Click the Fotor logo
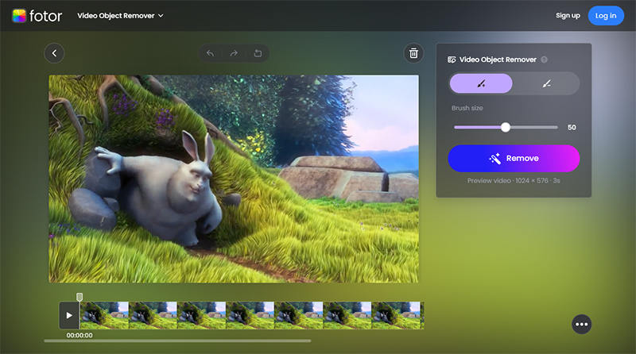636x354 pixels. [37, 16]
